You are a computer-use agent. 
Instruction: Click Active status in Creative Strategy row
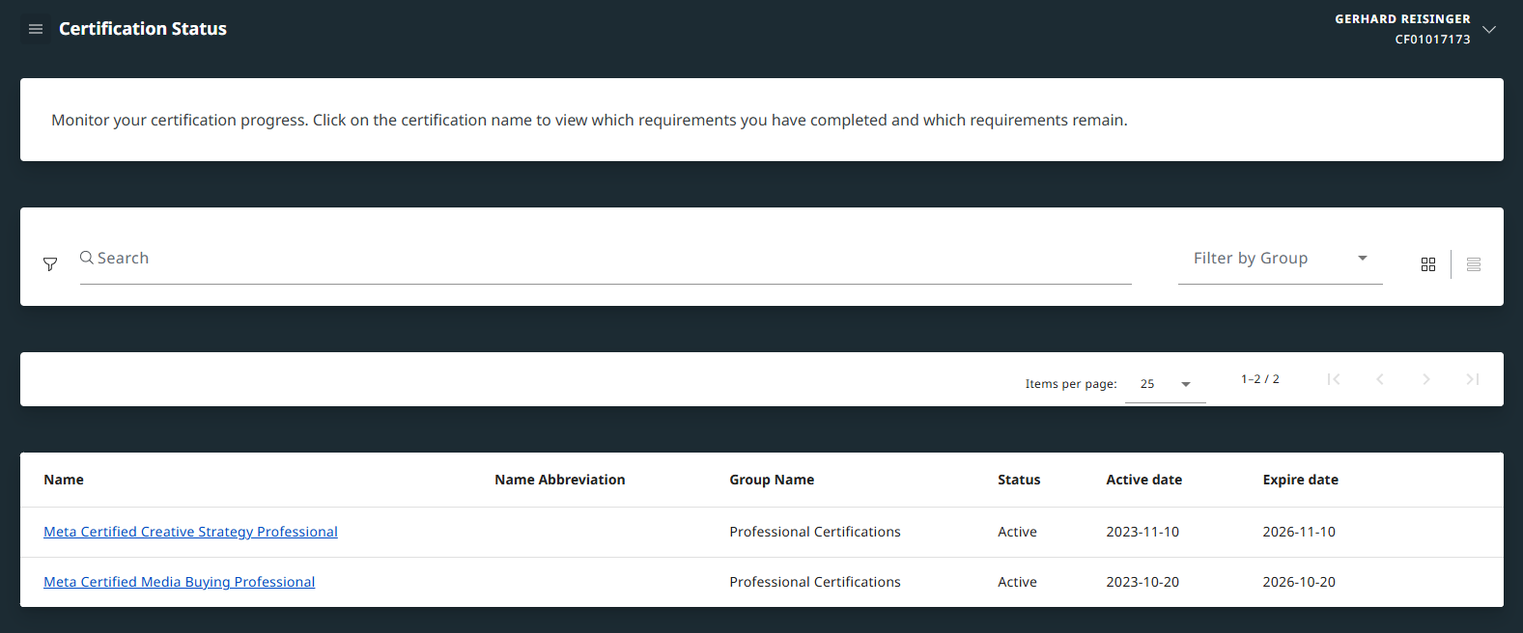click(1017, 532)
